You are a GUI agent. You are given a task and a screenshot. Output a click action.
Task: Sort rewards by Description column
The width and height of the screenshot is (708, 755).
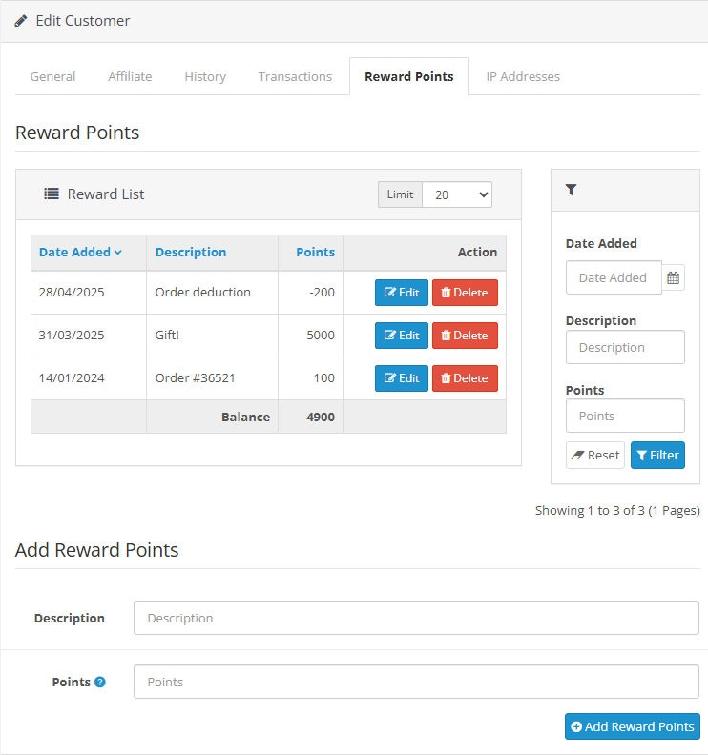191,253
